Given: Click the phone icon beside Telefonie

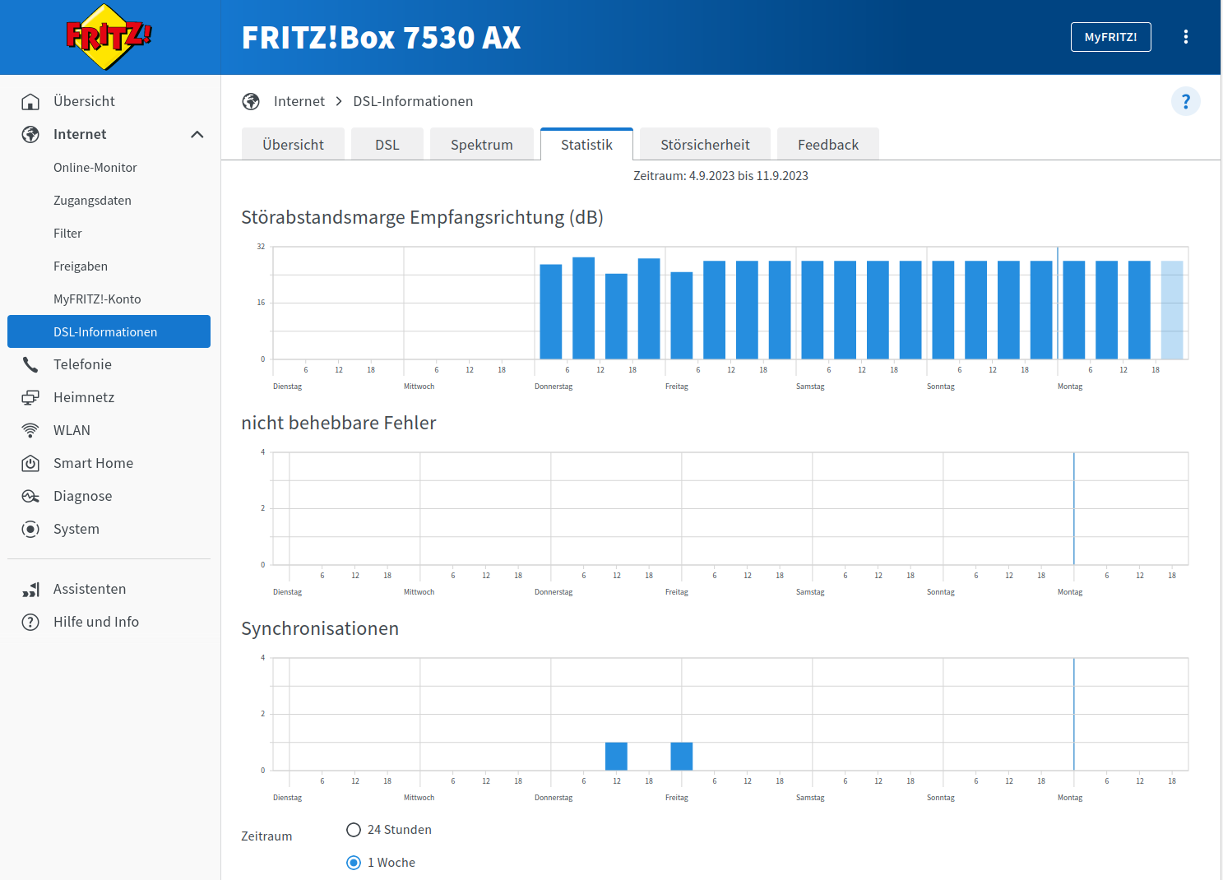Looking at the screenshot, I should [x=30, y=364].
